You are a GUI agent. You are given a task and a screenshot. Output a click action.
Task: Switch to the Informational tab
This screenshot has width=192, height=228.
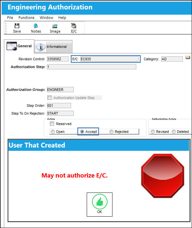click(x=53, y=47)
